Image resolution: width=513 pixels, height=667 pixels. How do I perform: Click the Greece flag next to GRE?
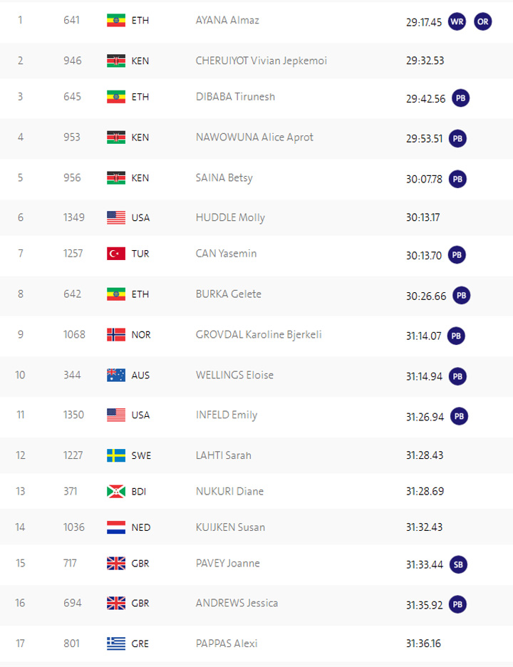pos(116,643)
